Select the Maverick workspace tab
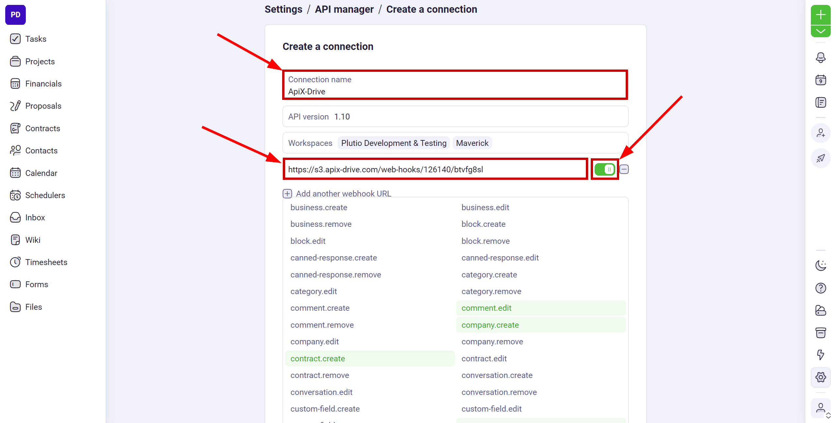This screenshot has height=423, width=836. click(473, 143)
